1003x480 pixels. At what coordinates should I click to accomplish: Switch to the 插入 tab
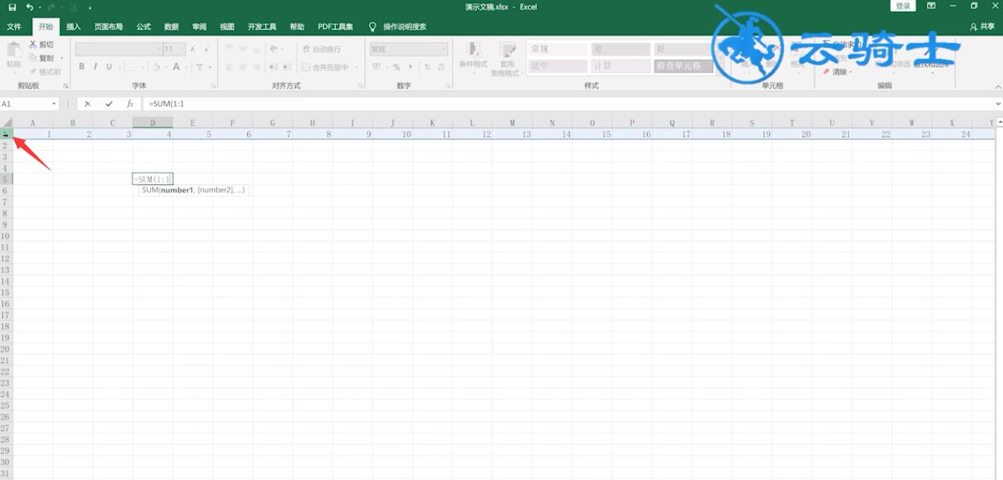(73, 27)
